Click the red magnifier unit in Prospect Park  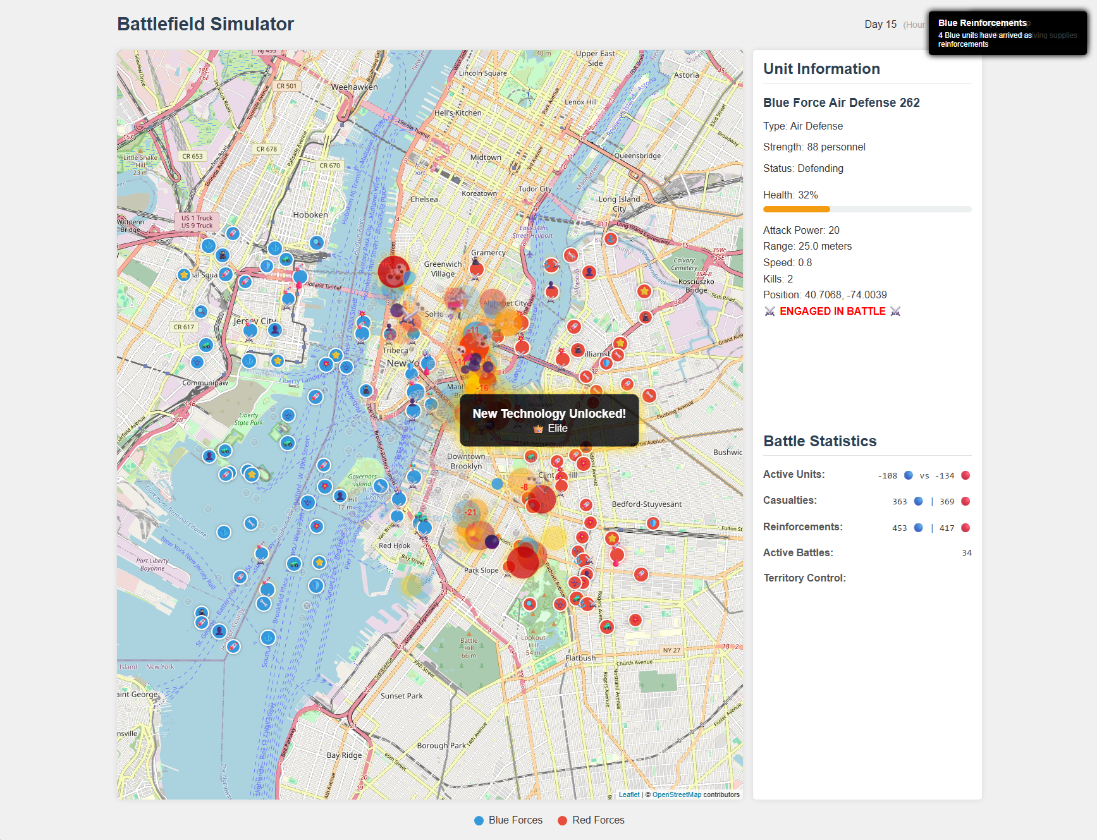pos(530,604)
